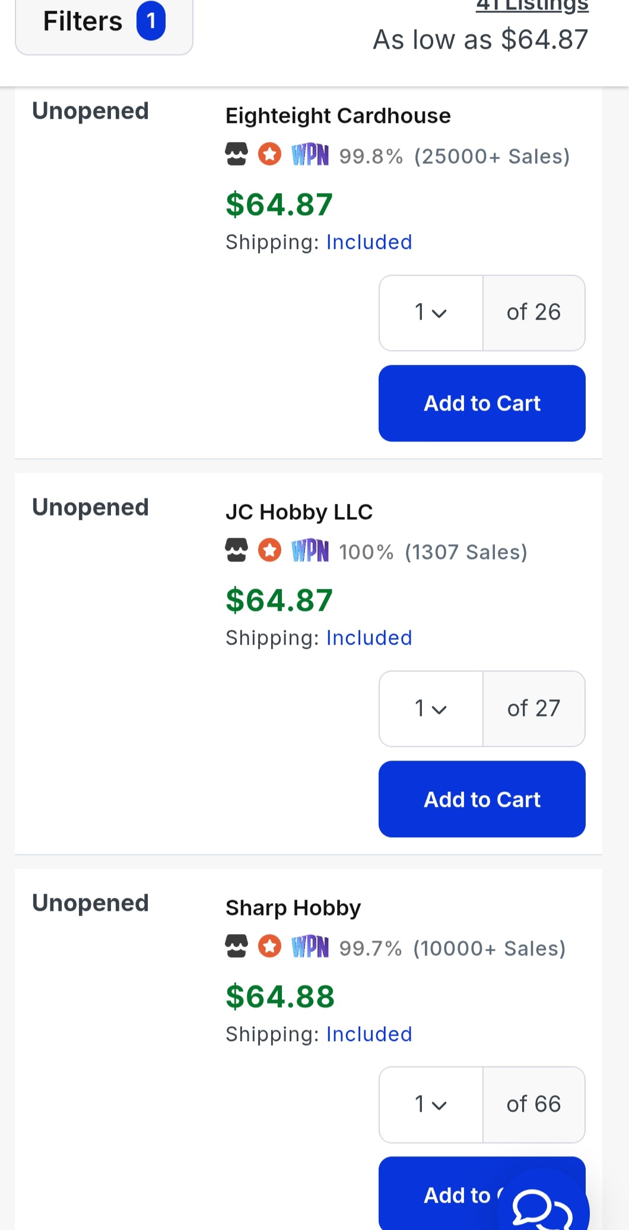Open Eighteight Cardhouse seller page
The image size is (629, 1230).
(338, 116)
